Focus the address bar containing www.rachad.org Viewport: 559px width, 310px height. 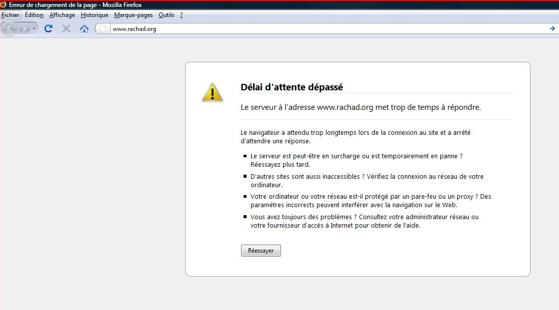[x=328, y=29]
